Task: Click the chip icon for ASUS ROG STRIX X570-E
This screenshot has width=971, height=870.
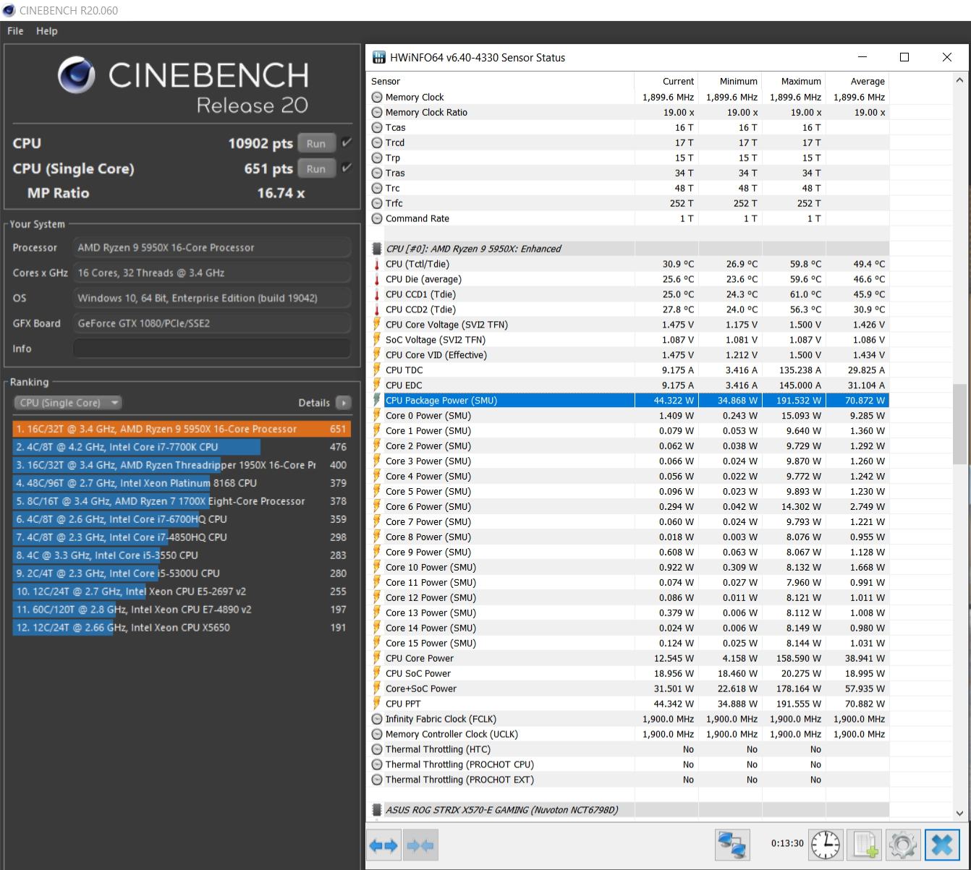Action: click(376, 810)
